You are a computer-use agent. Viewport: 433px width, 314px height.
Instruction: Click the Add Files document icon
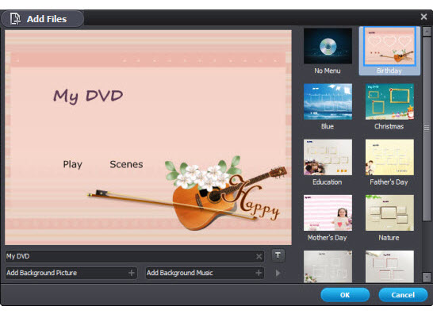pos(15,19)
